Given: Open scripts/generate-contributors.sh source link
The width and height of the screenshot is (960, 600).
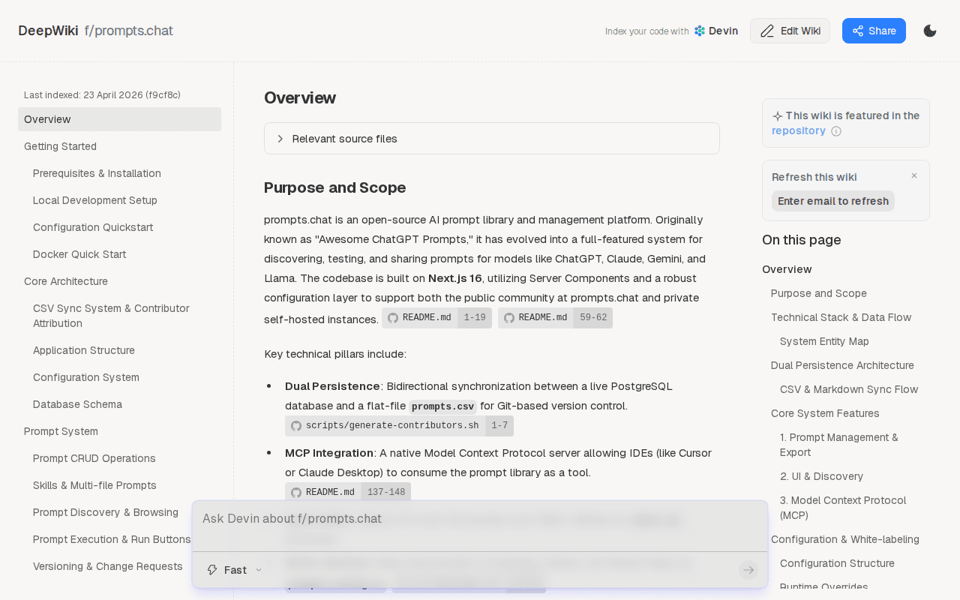Looking at the screenshot, I should [x=399, y=426].
